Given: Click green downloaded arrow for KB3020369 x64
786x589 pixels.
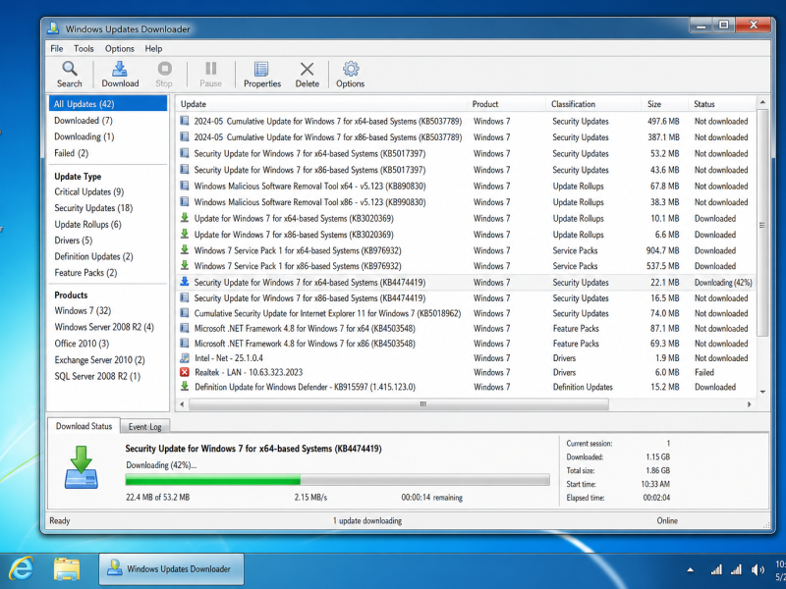Looking at the screenshot, I should 185,218.
